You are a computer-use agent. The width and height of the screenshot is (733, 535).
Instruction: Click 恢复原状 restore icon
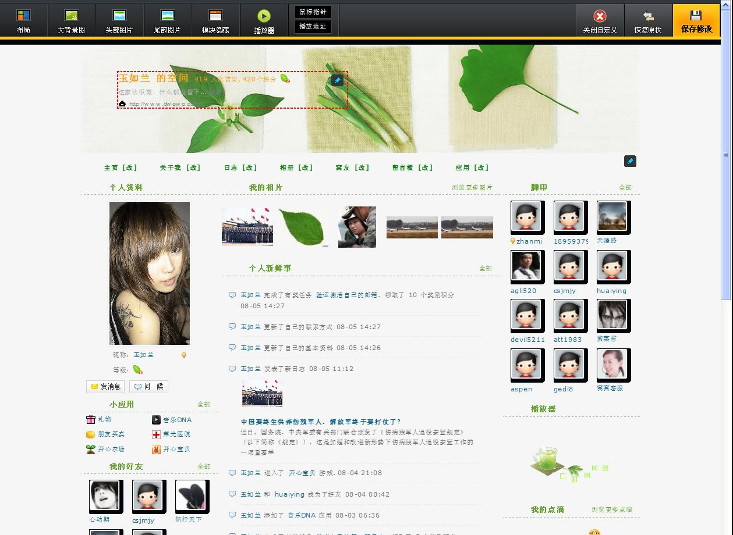(x=648, y=20)
